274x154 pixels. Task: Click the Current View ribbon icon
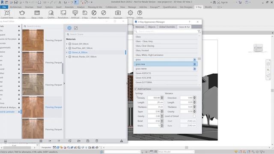coord(7,13)
